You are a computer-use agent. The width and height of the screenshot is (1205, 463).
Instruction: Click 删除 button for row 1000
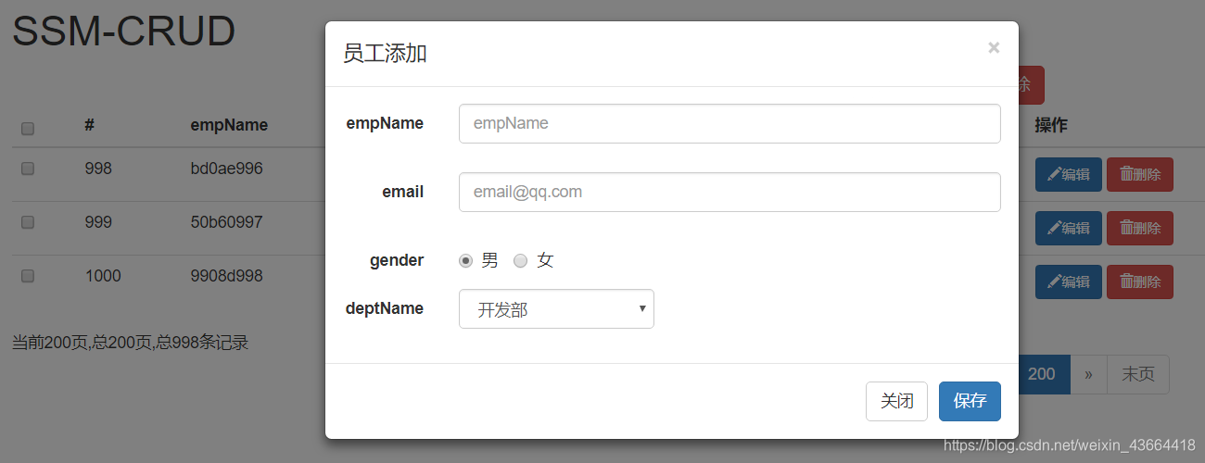click(x=1140, y=282)
